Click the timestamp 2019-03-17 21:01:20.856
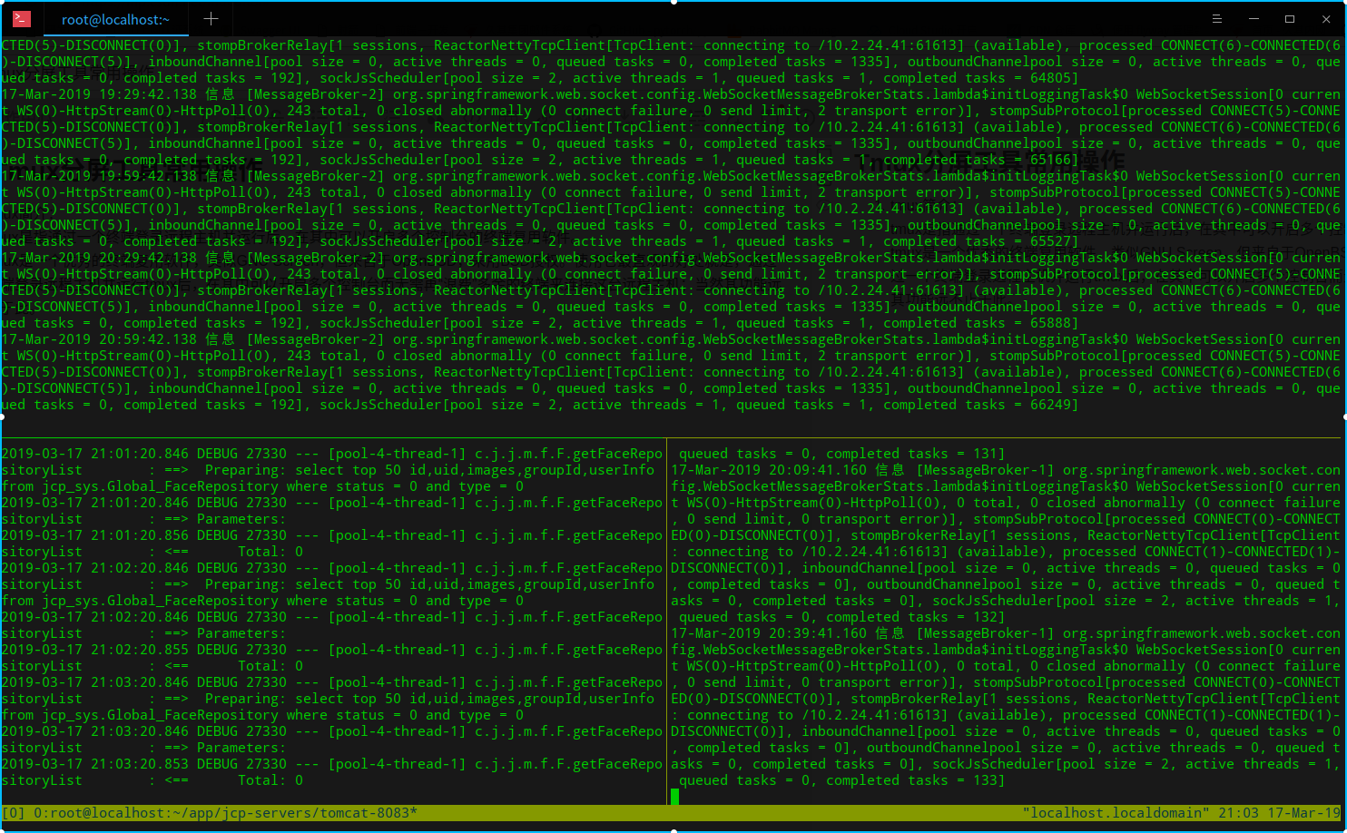 (95, 535)
